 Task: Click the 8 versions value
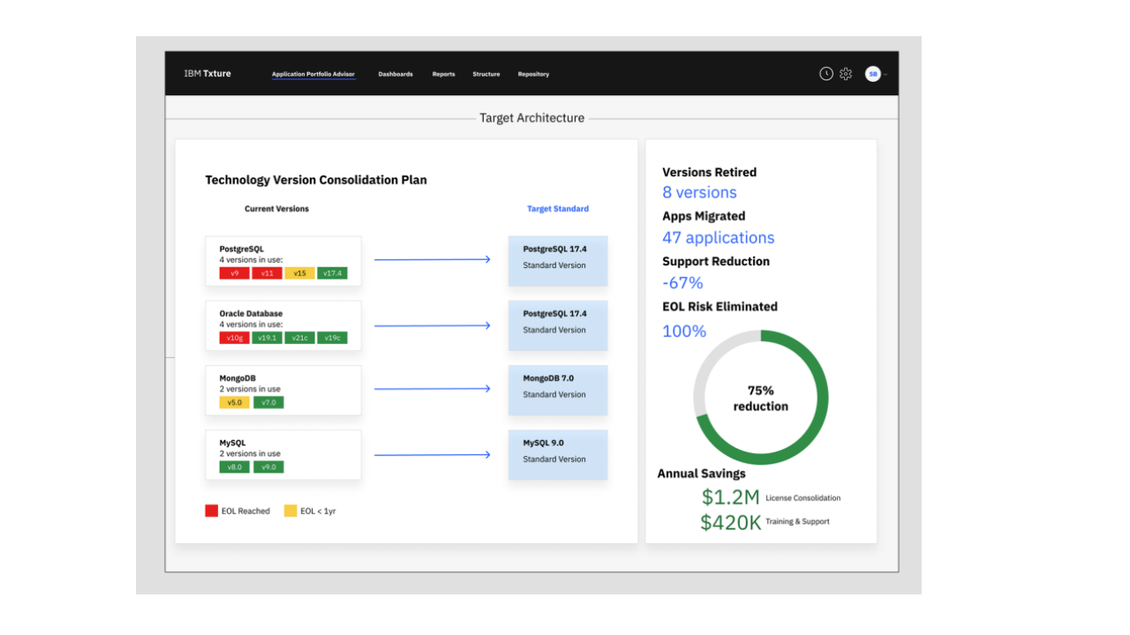[x=699, y=192]
